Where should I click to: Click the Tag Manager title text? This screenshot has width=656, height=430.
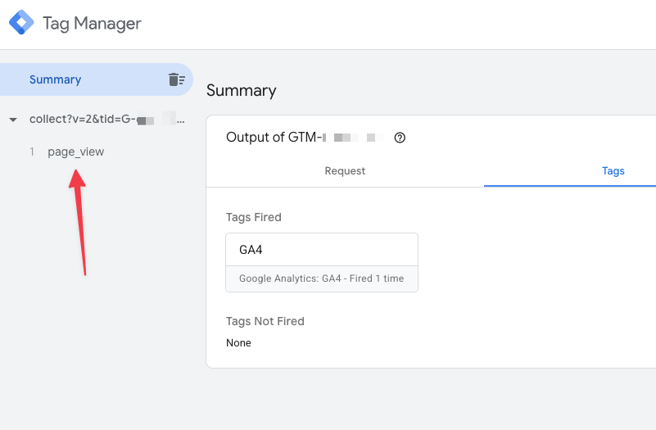pyautogui.click(x=92, y=24)
